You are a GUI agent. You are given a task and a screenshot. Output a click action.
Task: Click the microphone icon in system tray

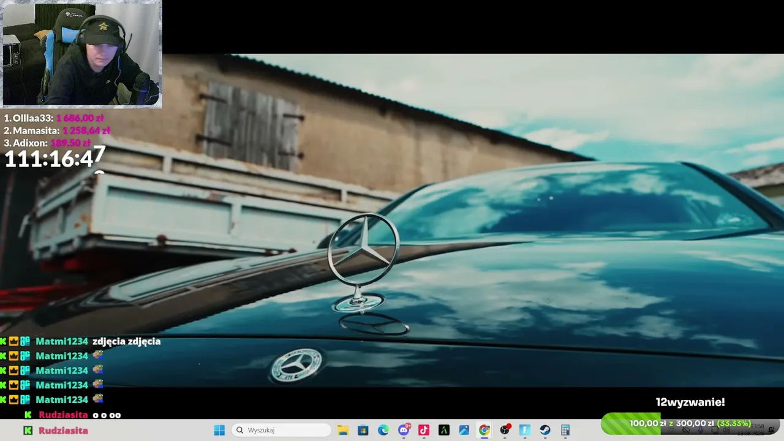700,430
